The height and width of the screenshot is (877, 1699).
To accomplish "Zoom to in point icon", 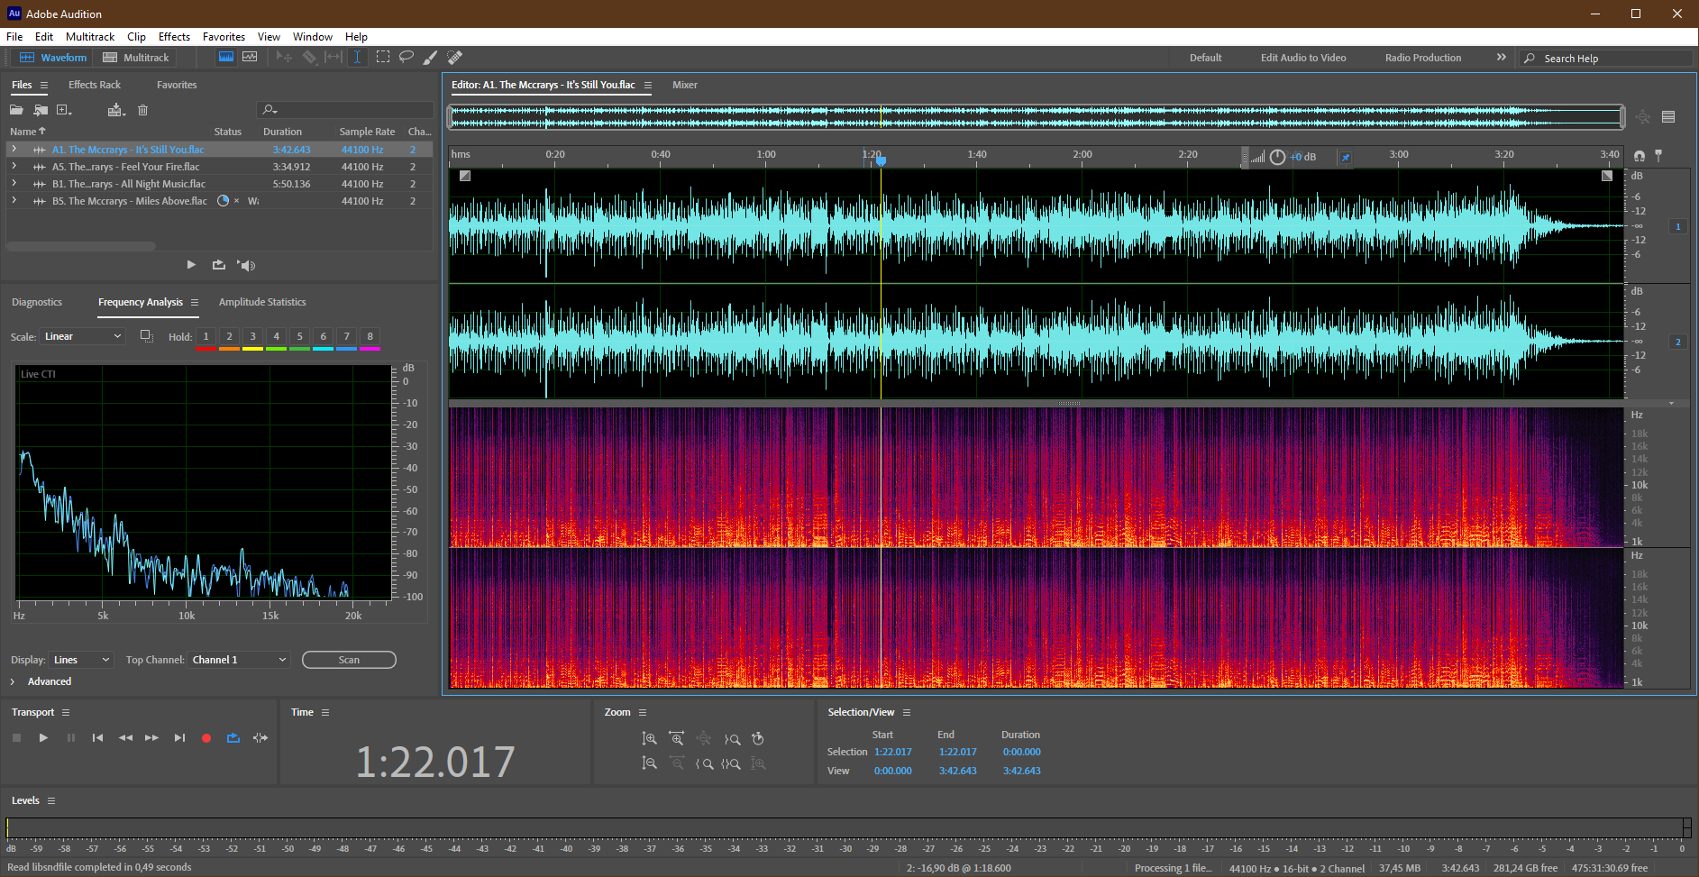I will (x=704, y=763).
